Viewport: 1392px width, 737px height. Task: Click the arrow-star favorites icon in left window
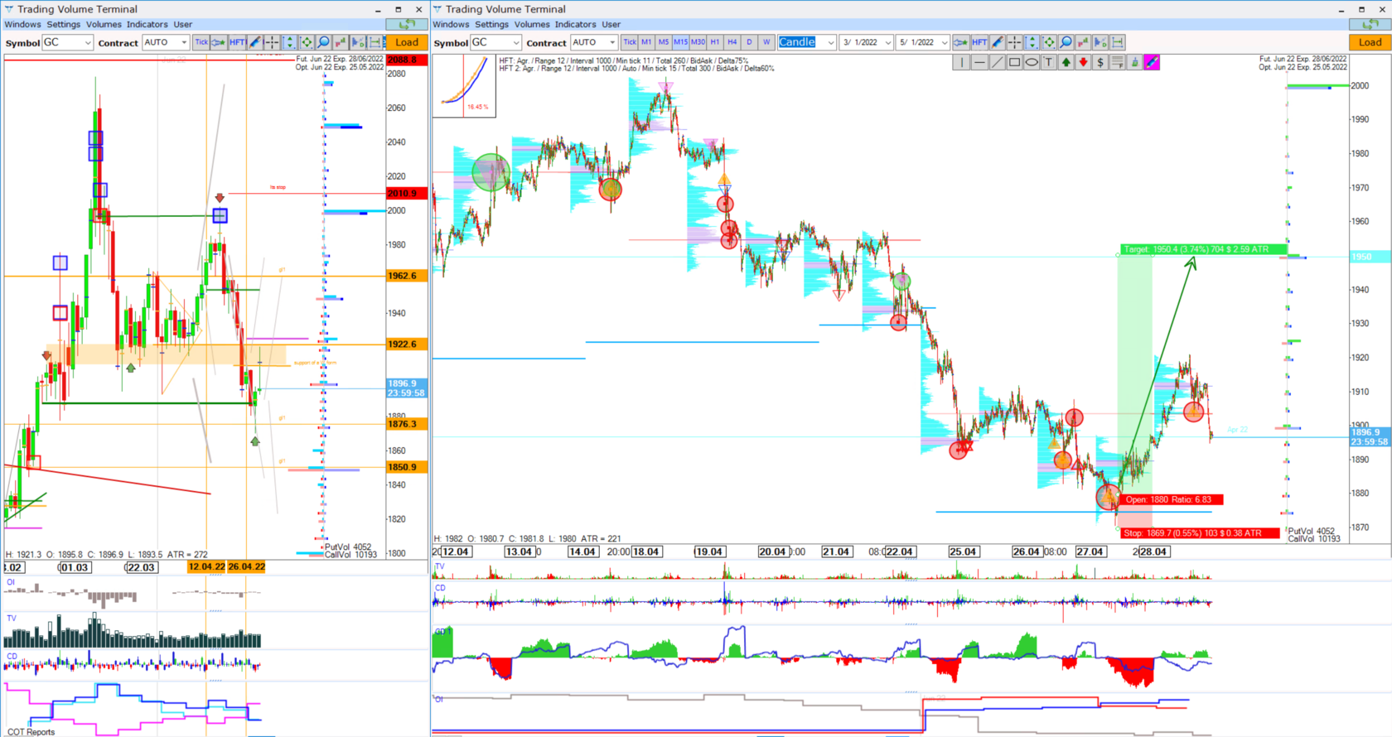click(x=218, y=42)
